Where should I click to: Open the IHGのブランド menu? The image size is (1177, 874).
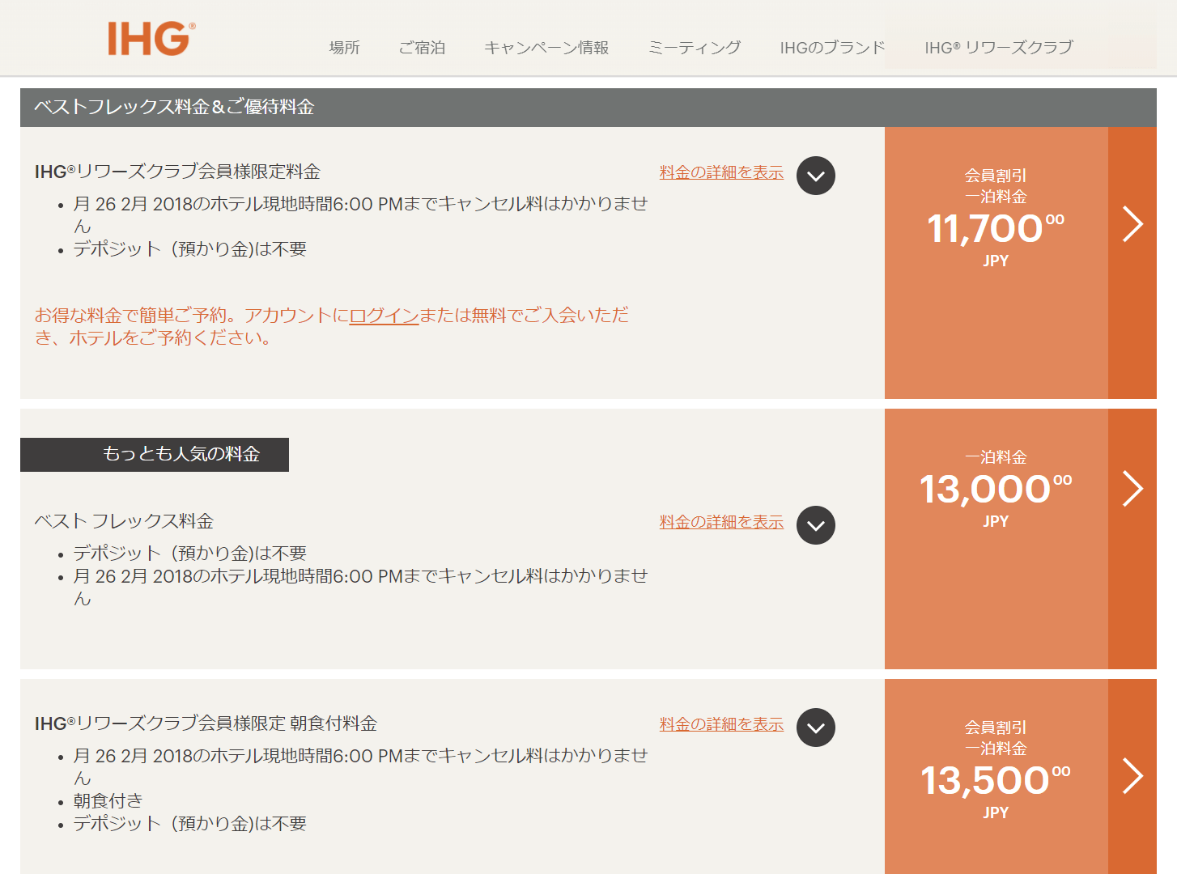coord(832,48)
